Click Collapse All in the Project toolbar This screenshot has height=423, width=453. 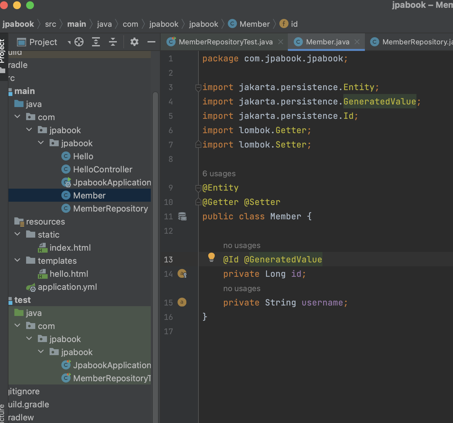(113, 42)
